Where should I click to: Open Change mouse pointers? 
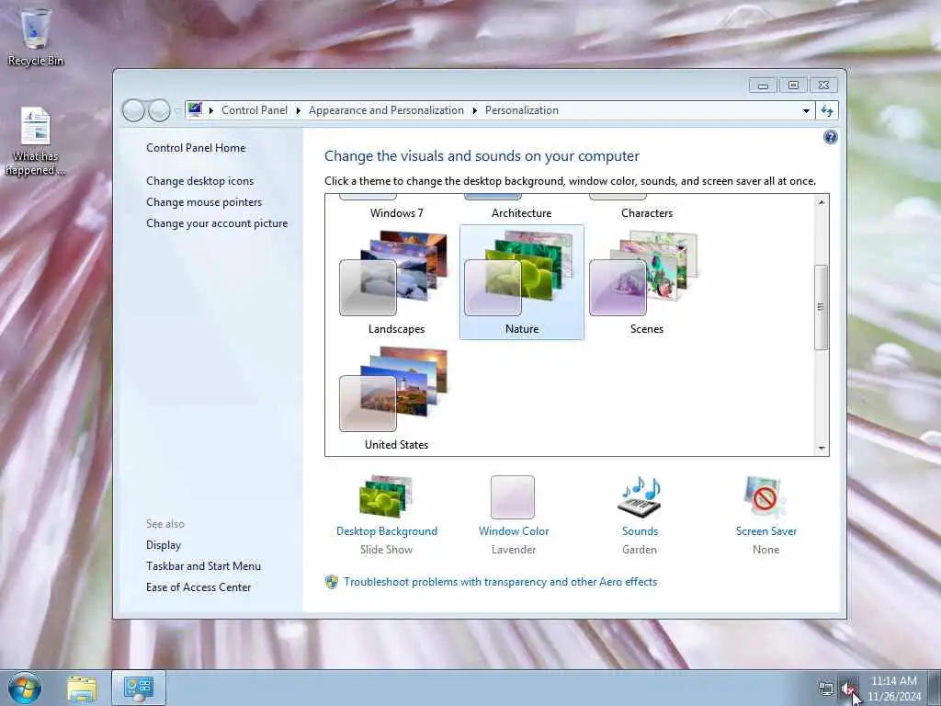point(204,201)
